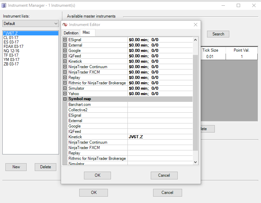This screenshot has height=203, width=261.
Task: Click Cancel in the Instrument Editor
Action: [x=164, y=175]
